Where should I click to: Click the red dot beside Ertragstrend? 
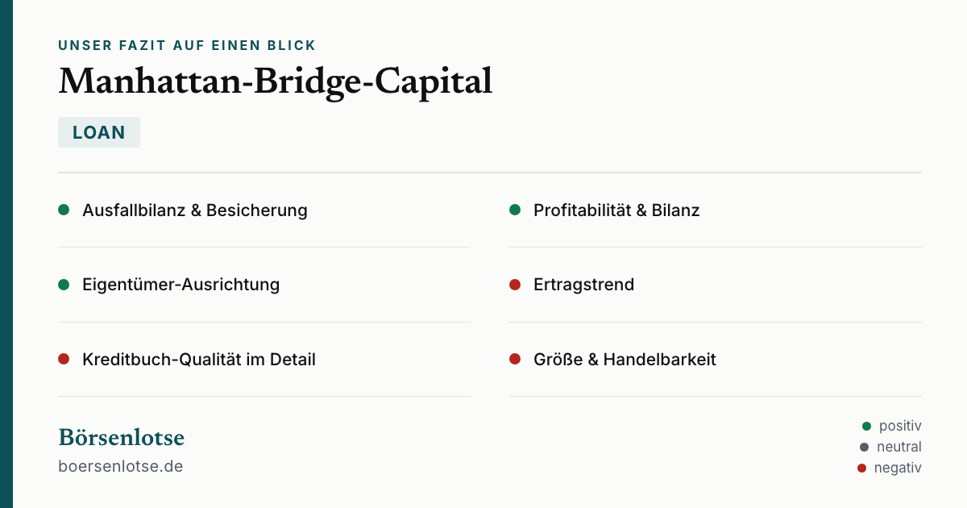[x=515, y=285]
